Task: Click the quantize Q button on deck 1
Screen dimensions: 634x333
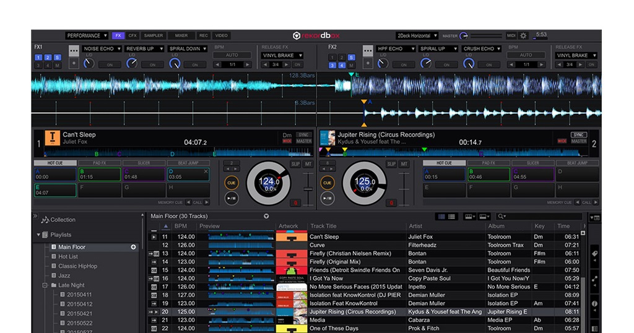Action: pos(295,202)
